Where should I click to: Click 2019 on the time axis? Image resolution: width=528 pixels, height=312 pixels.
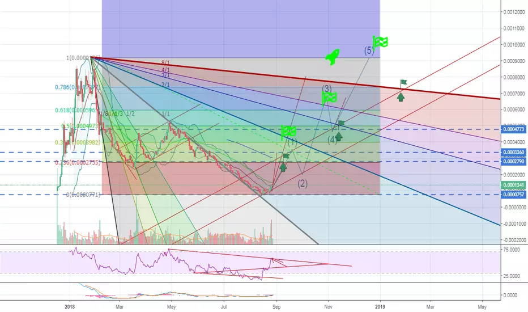[x=380, y=306]
